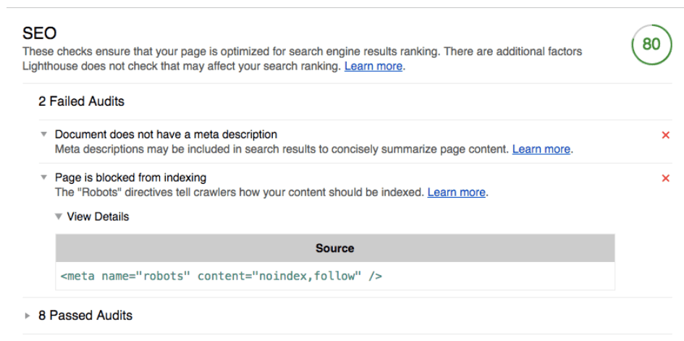This screenshot has height=341, width=684.
Task: Click the SEO score gauge showing 80
Action: pyautogui.click(x=651, y=44)
